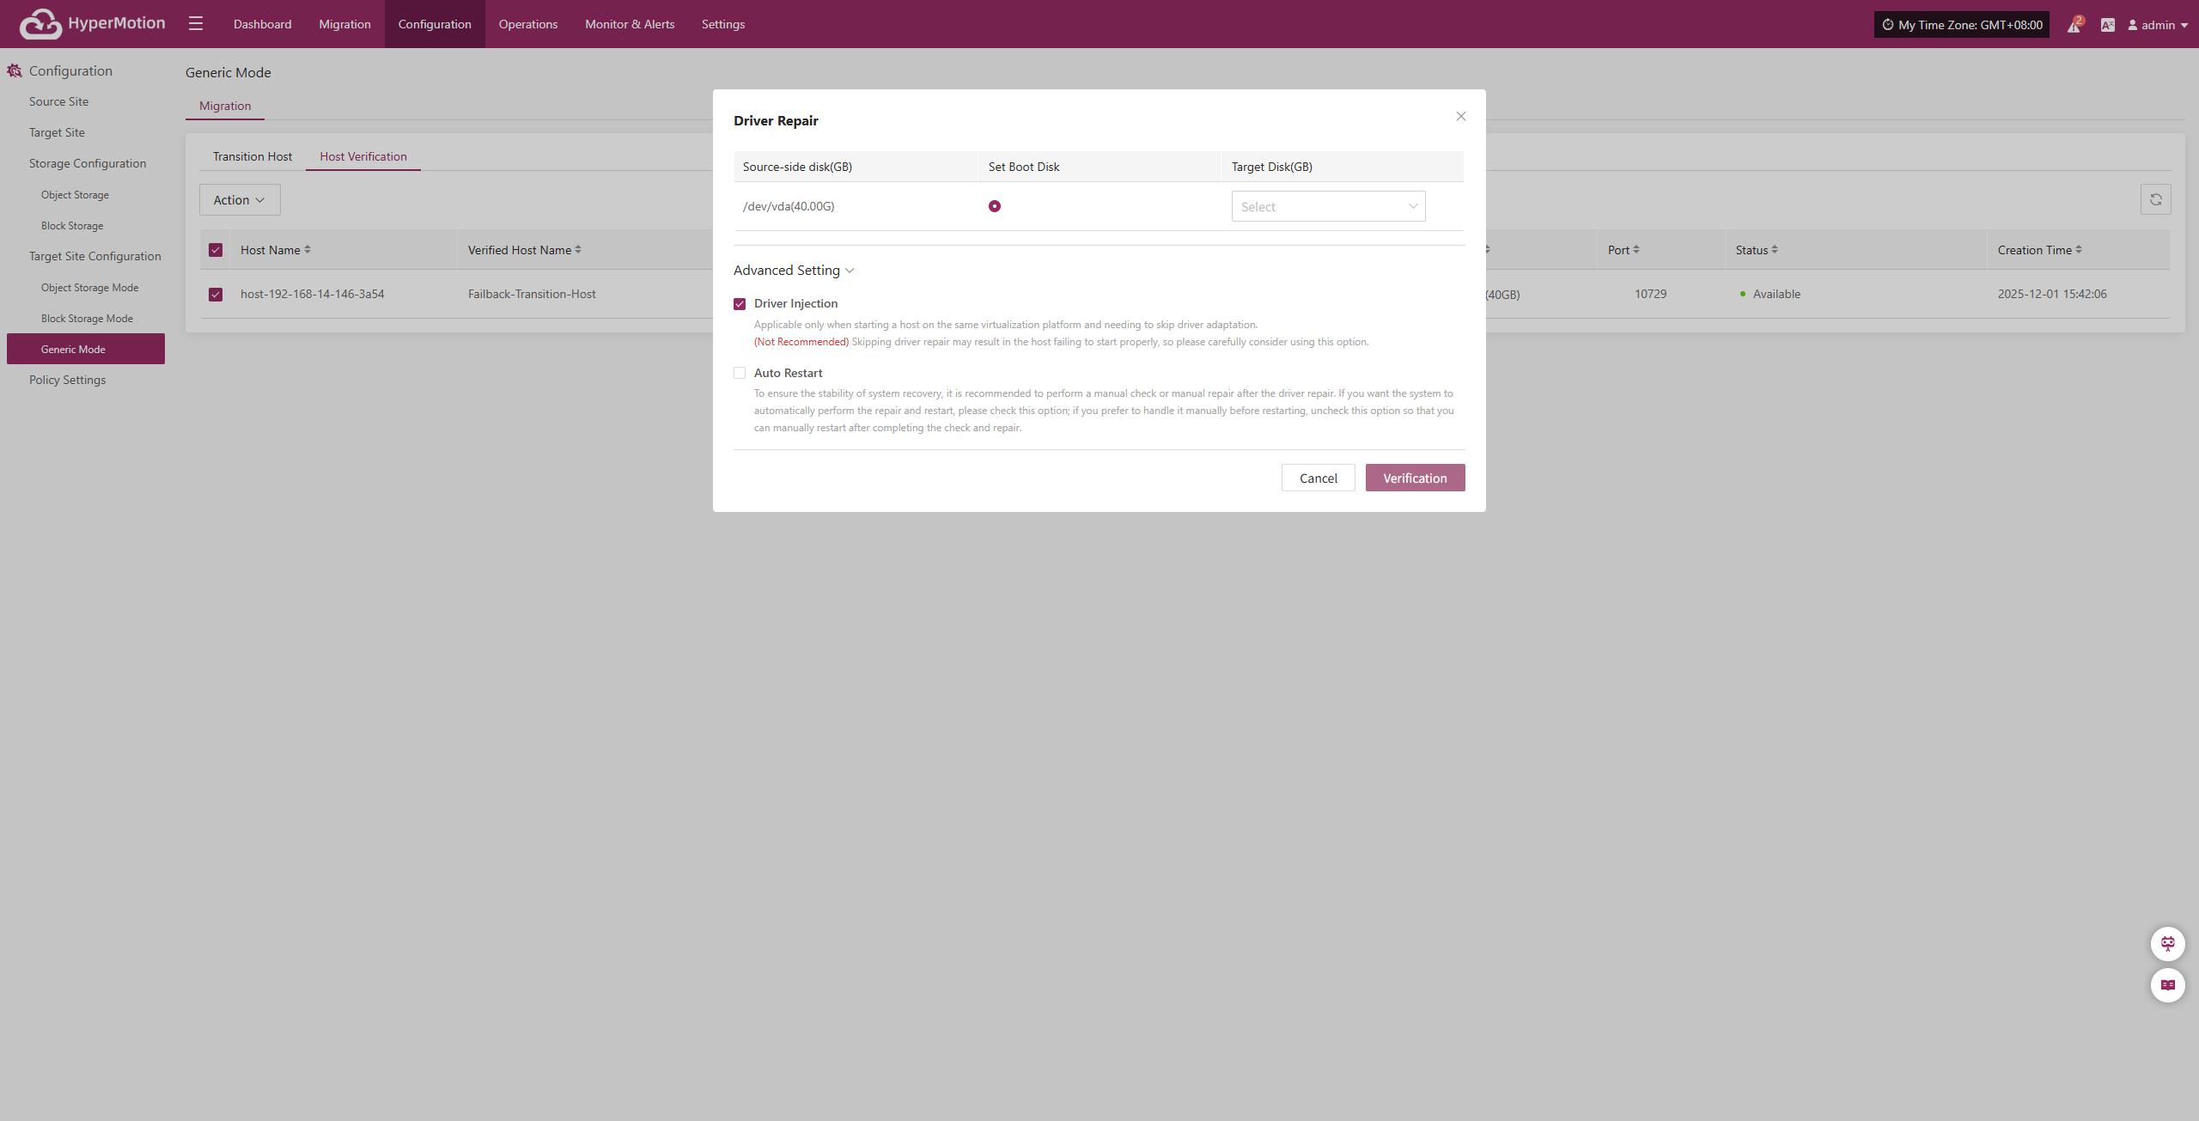This screenshot has height=1121, width=2199.
Task: Close the Driver Repair dialog
Action: coord(1460,116)
